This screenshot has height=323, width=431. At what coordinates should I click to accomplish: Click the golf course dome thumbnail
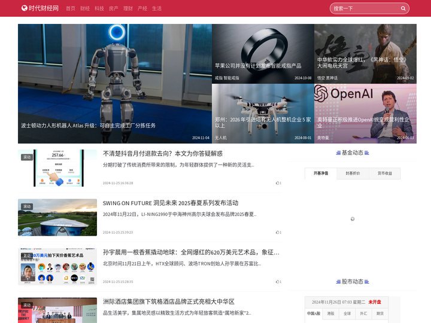(57, 218)
